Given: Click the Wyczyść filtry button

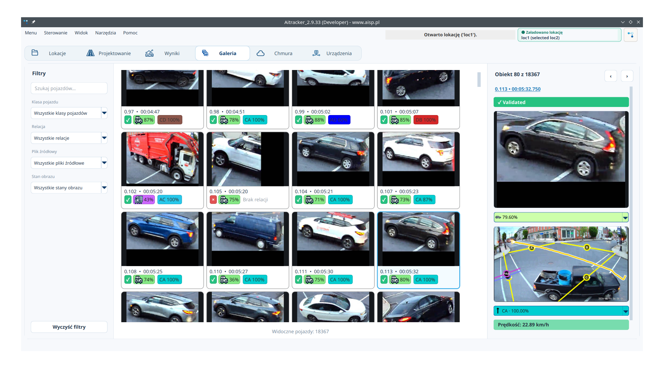Looking at the screenshot, I should click(x=69, y=327).
